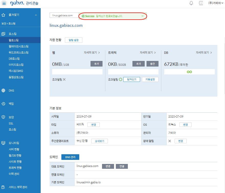The image size is (225, 193).
Task: Click the 당겨쓰기 button
Action: [132, 79]
